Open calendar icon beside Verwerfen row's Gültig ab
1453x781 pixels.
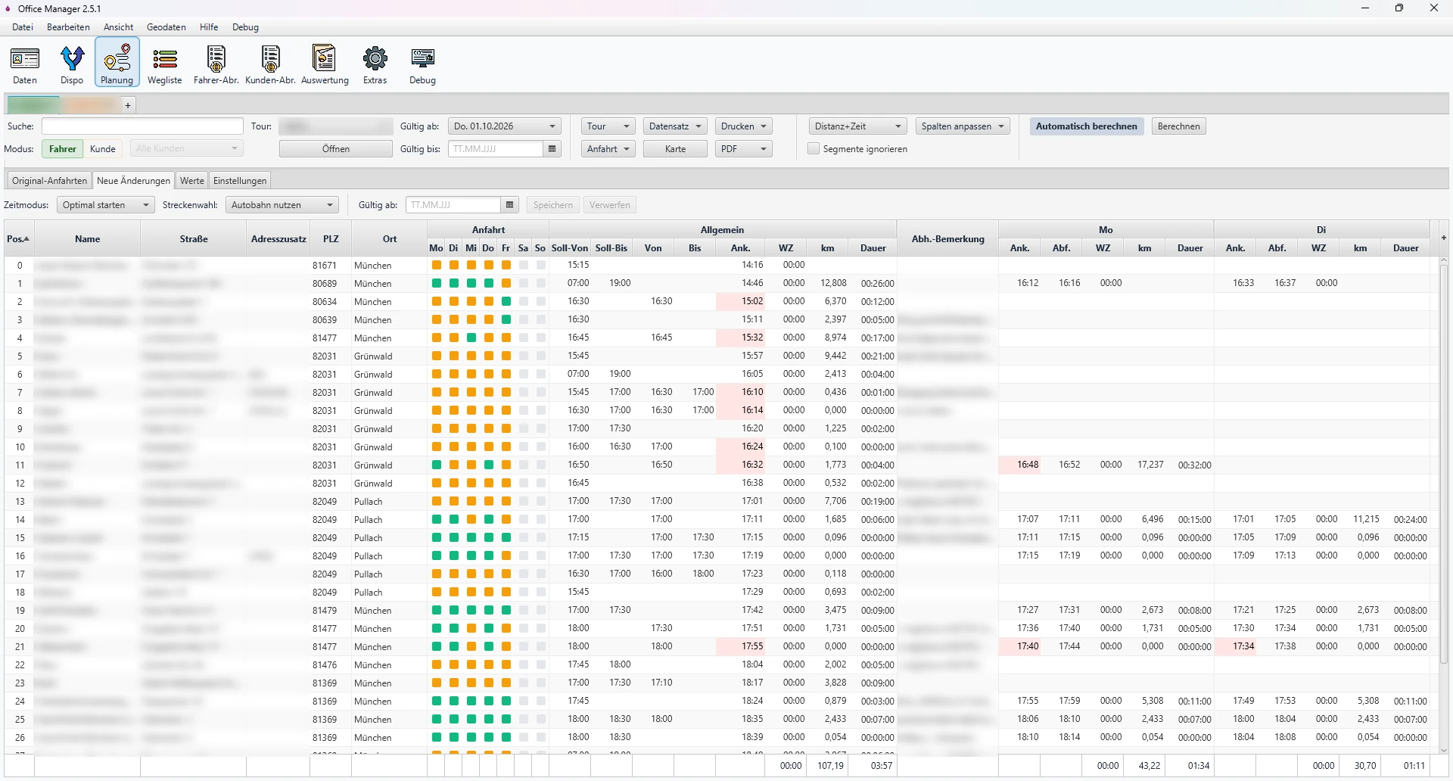(510, 205)
